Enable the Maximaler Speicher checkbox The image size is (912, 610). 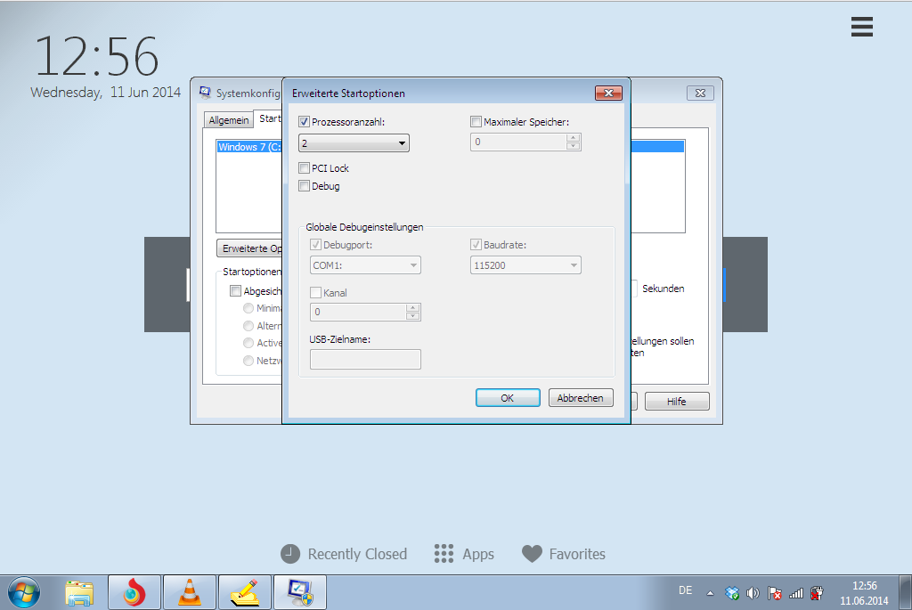[x=476, y=122]
